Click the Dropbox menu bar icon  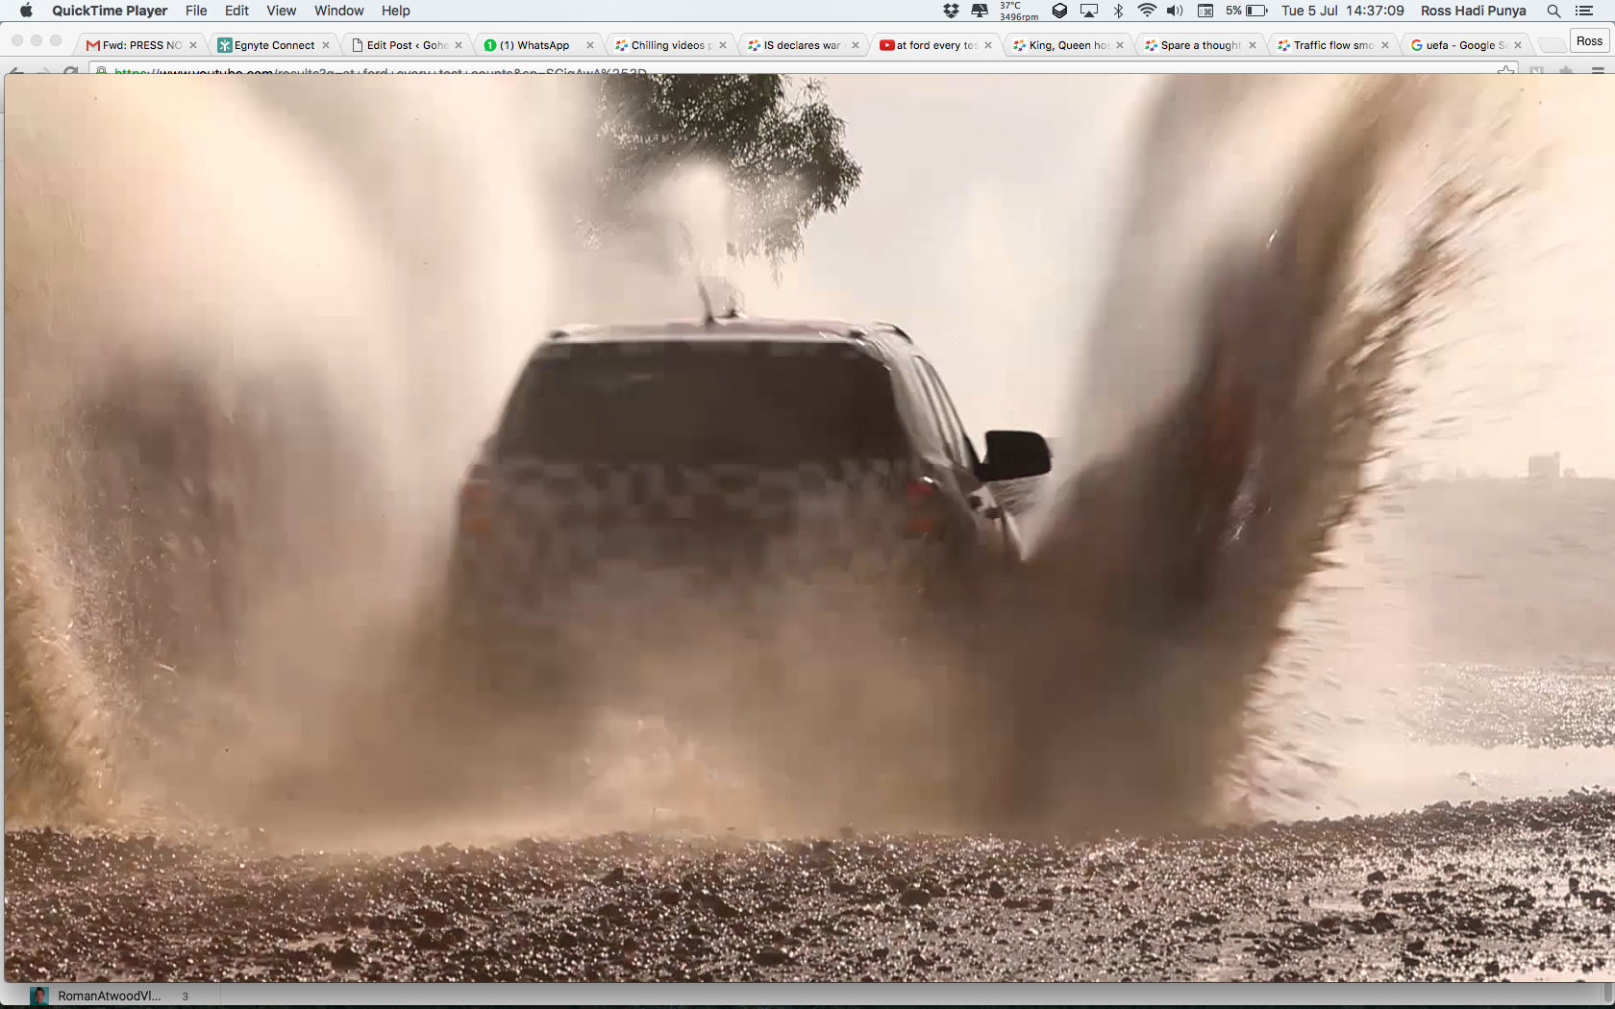point(951,11)
